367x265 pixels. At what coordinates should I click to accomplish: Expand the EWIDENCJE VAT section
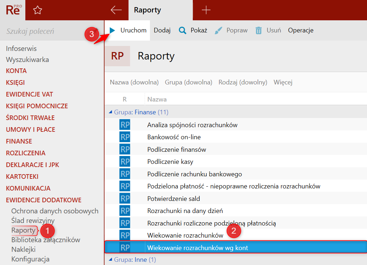(x=30, y=94)
